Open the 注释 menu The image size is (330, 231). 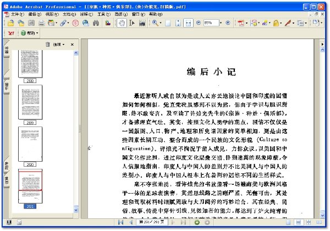(86, 14)
